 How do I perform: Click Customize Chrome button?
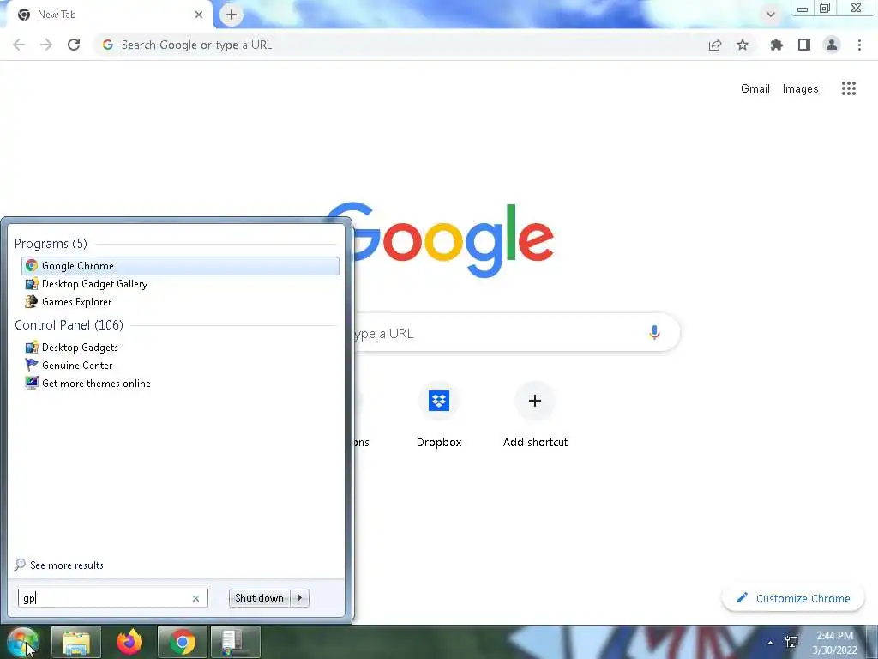click(x=793, y=598)
